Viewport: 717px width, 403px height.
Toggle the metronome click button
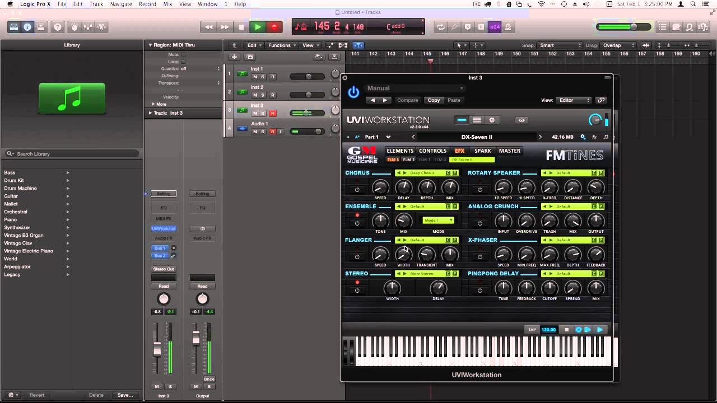508,27
